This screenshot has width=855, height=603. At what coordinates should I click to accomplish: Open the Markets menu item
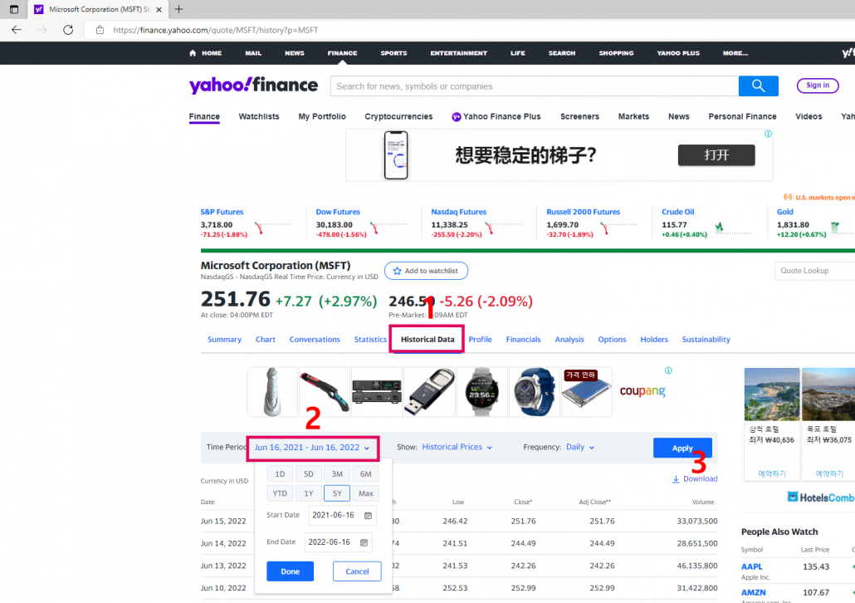pyautogui.click(x=633, y=116)
